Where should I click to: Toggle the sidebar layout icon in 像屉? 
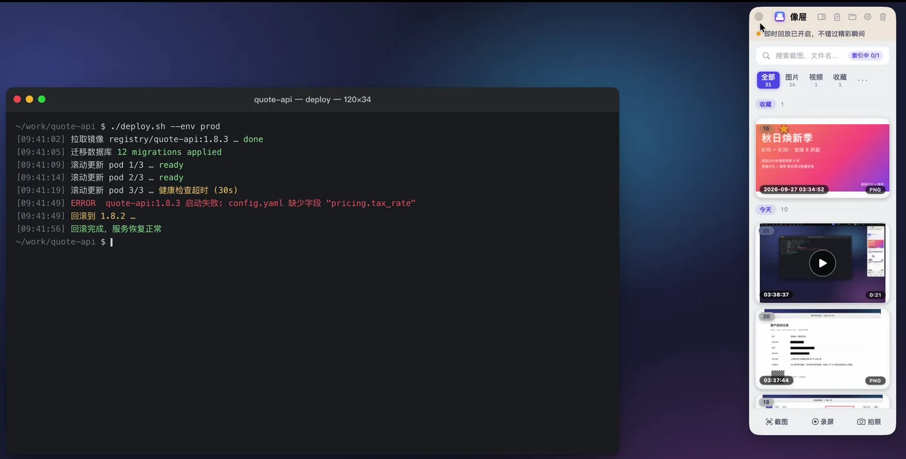[821, 17]
